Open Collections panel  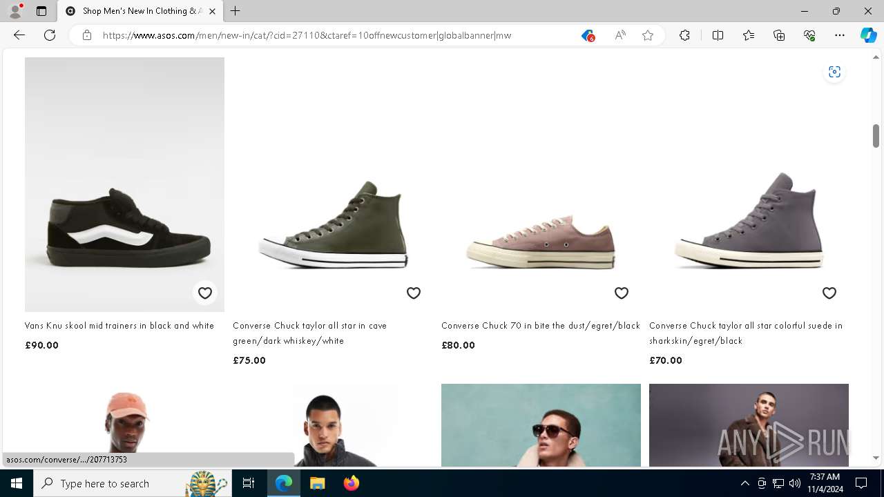pos(779,35)
